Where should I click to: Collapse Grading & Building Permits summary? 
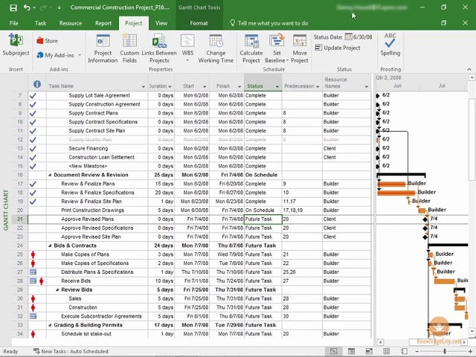pos(50,325)
